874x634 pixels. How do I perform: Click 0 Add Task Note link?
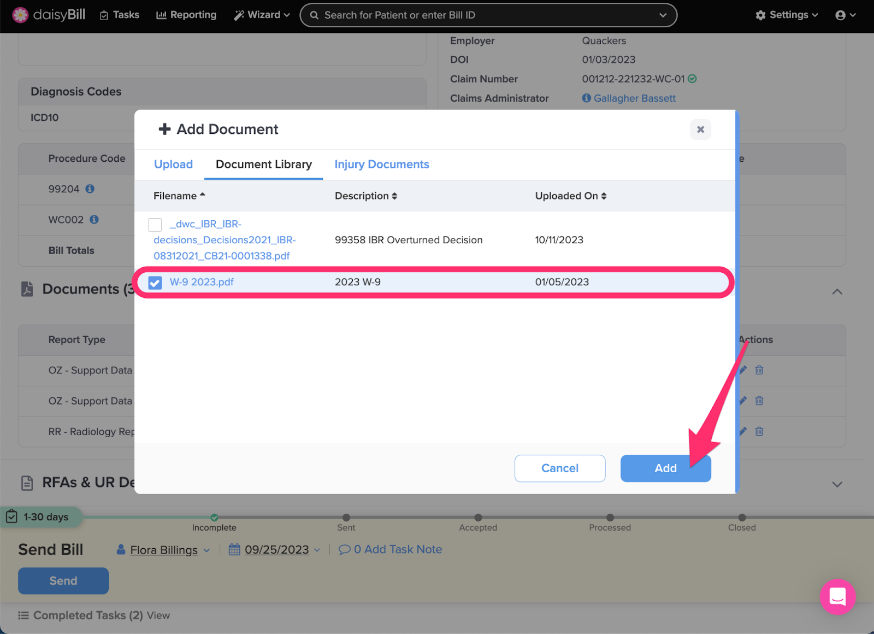[391, 549]
